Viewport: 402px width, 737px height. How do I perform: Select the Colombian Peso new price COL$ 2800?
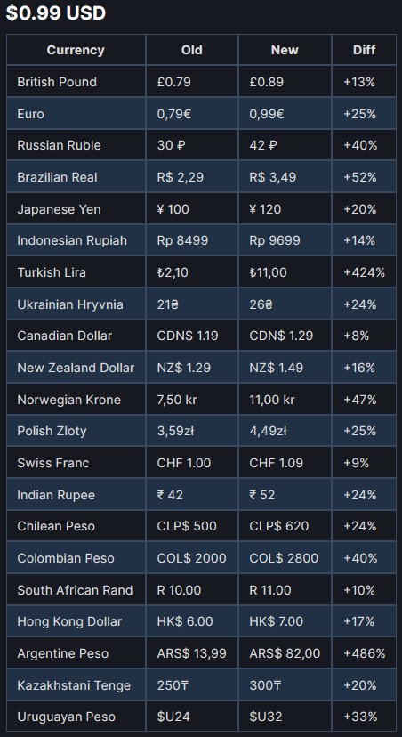[x=284, y=558]
